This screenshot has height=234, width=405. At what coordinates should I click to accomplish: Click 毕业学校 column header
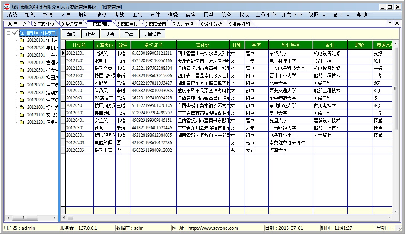pos(291,45)
